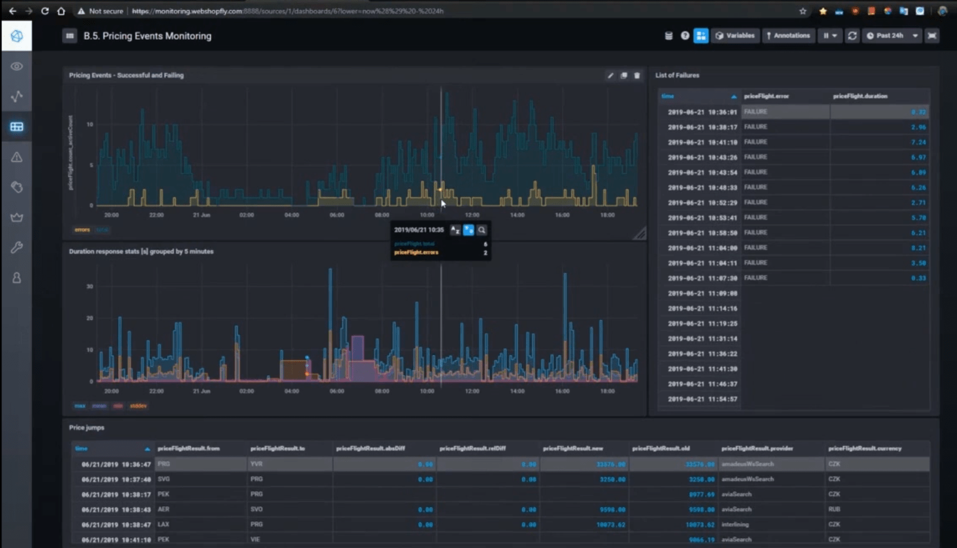Click the edit pencil on Pricing Events panel
This screenshot has height=548, width=957.
610,76
